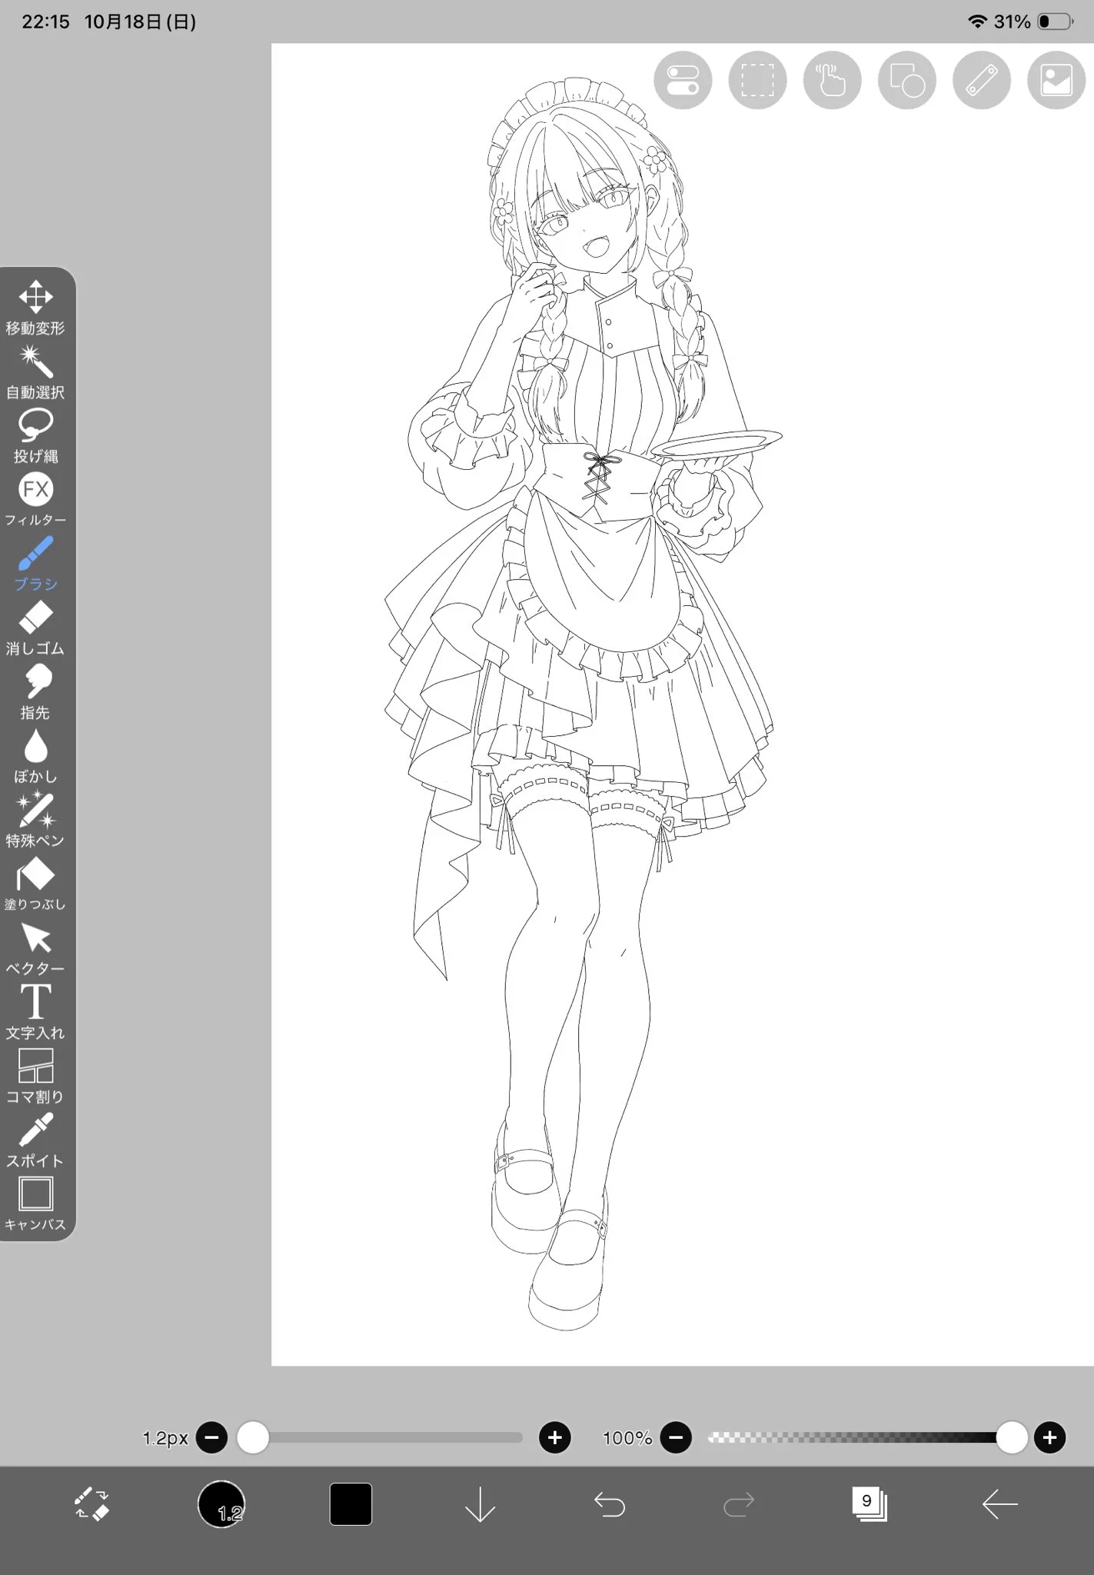This screenshot has width=1094, height=1575.
Task: Open brush settings showing 1.2 size
Action: pyautogui.click(x=221, y=1503)
